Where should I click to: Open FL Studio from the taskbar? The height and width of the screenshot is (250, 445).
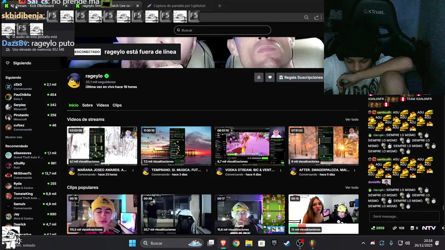[x=313, y=243]
